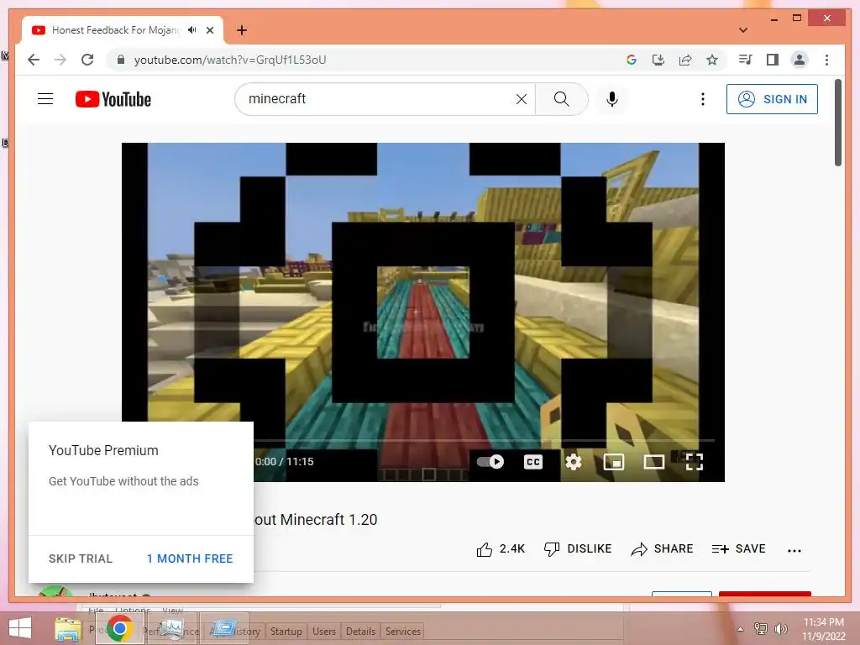The width and height of the screenshot is (860, 645).
Task: Open the YouTube hamburger guide menu
Action: click(45, 99)
